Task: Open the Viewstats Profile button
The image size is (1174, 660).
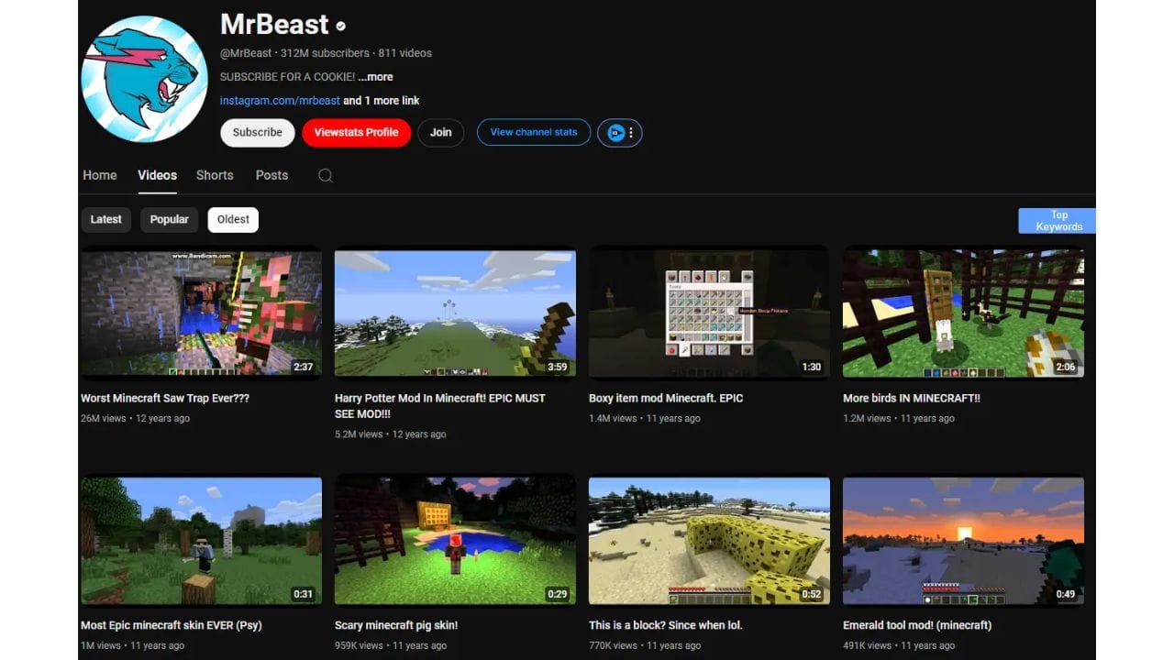Action: click(356, 133)
